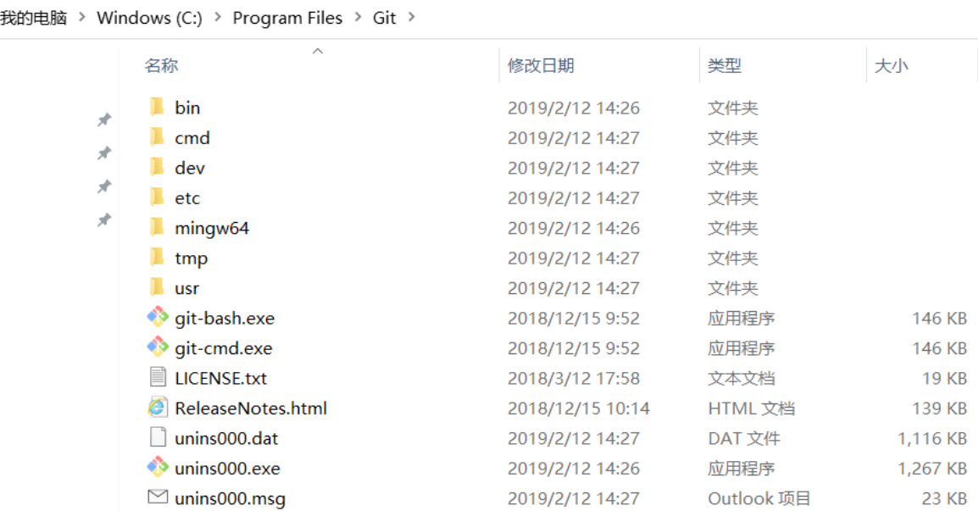Click the unins000.msg envelope icon
This screenshot has height=511, width=978.
(158, 497)
